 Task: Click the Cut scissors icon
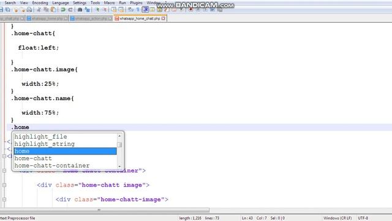pyautogui.click(x=39, y=10)
